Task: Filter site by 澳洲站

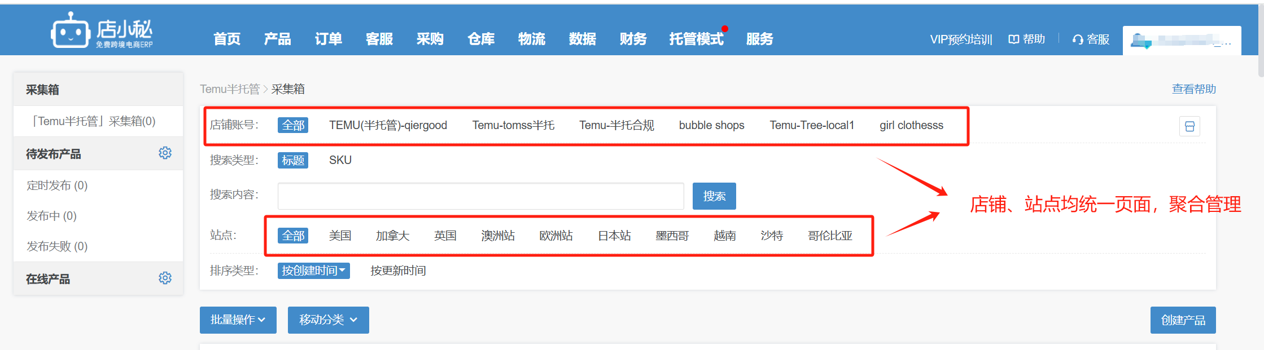Action: coord(498,236)
